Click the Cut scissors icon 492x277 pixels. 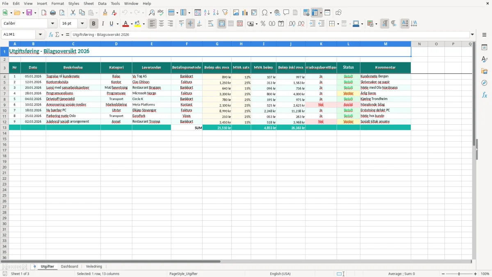[x=73, y=13]
